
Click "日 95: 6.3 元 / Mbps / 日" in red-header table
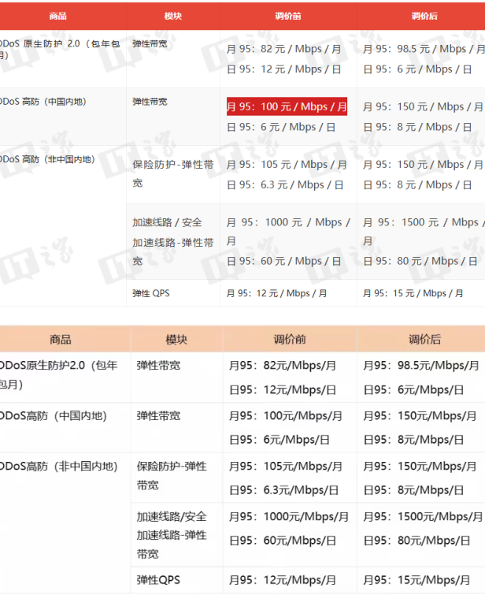tap(285, 185)
